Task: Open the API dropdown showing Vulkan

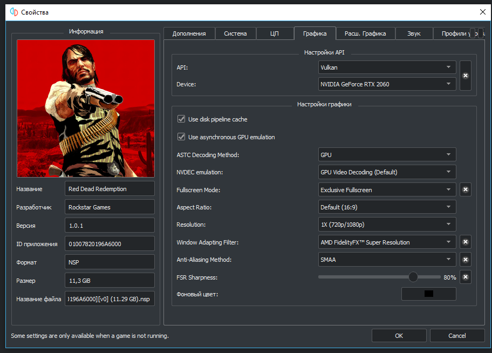Action: [387, 67]
